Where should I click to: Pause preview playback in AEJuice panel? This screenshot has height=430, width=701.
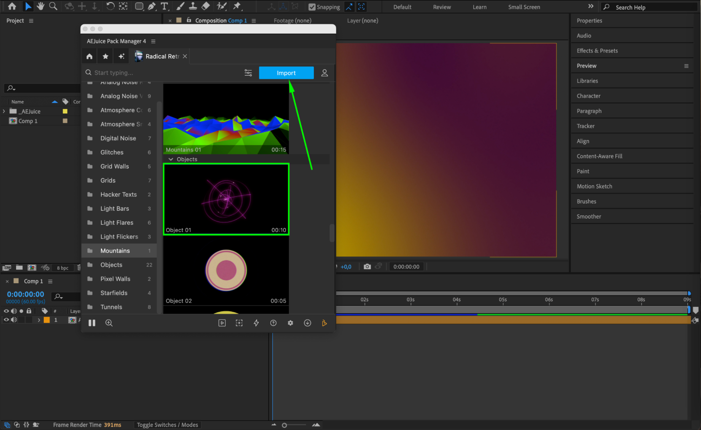point(92,323)
